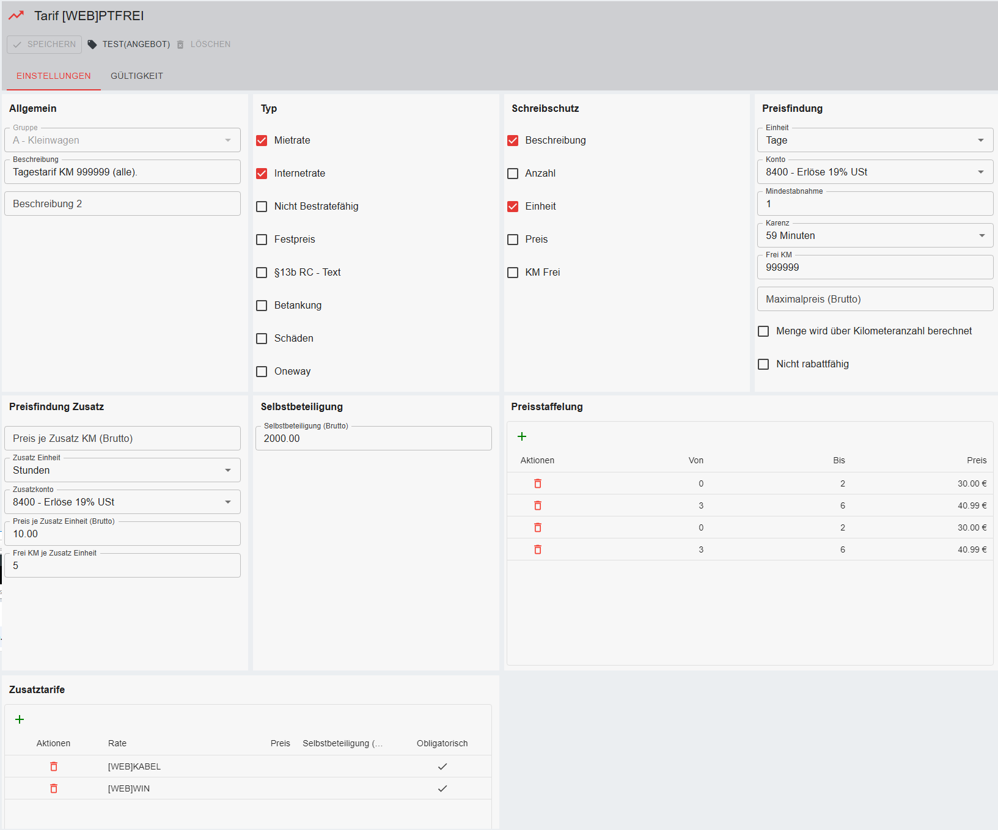Click the green plus icon in Preisstaffelung
998x830 pixels.
tap(522, 436)
